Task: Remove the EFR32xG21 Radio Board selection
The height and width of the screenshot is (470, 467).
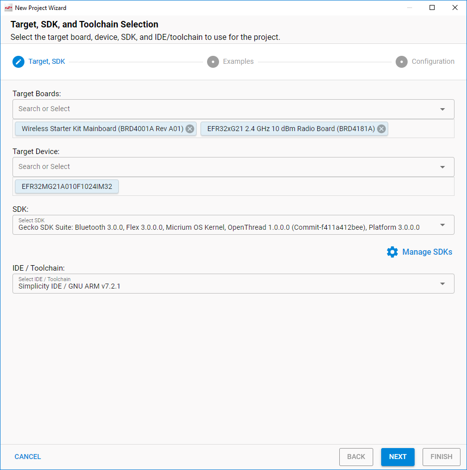Action: tap(381, 129)
